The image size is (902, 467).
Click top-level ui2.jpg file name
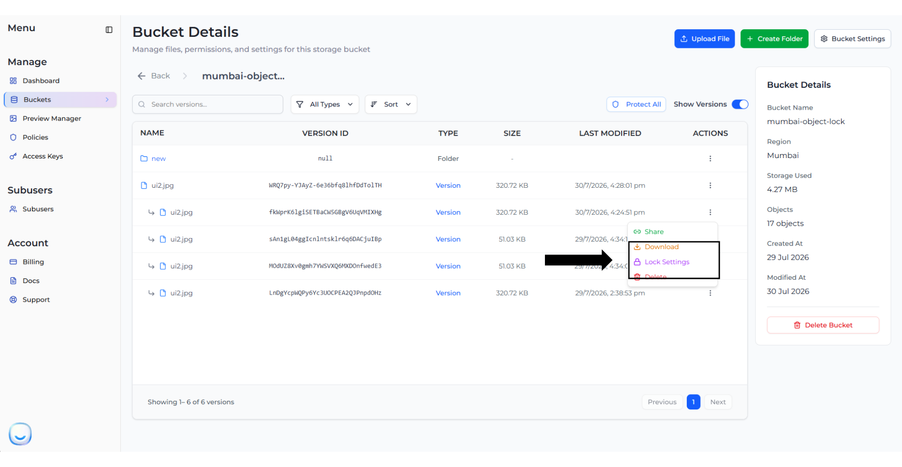(162, 185)
